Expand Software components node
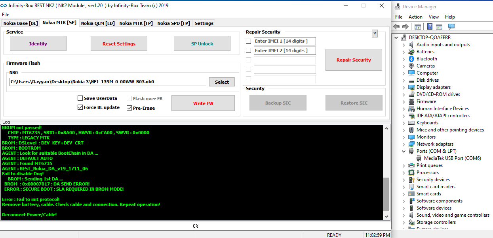Screen dimensions: 493x238 [x=404, y=201]
